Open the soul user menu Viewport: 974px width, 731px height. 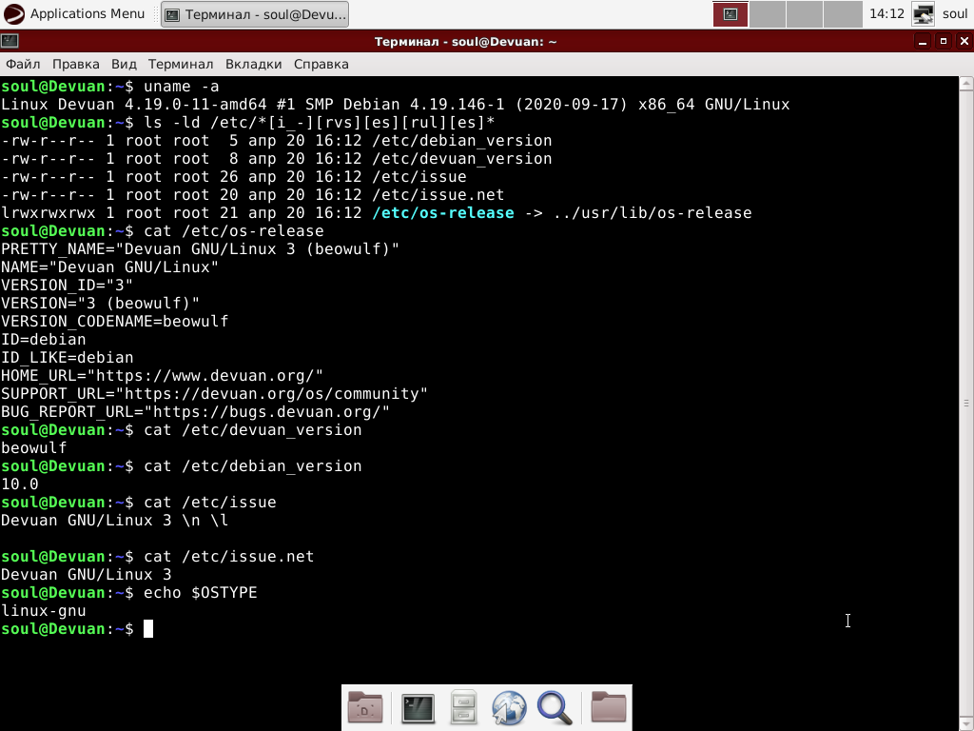pos(955,13)
